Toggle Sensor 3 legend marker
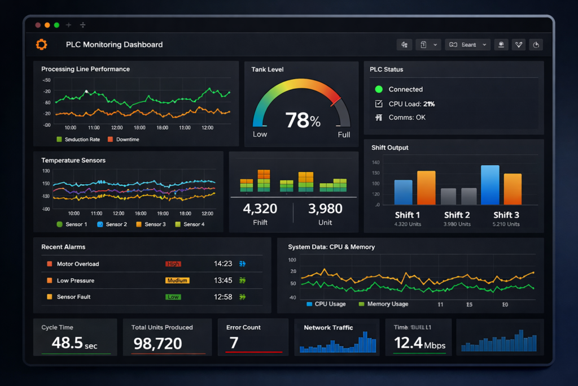 pos(139,224)
